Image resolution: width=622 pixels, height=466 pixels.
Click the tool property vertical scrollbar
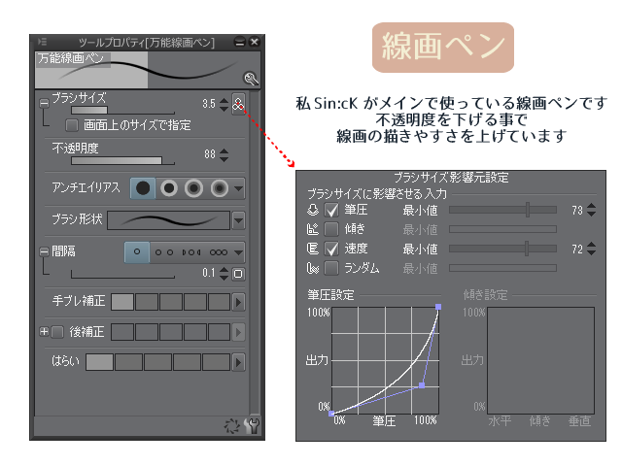(x=255, y=252)
